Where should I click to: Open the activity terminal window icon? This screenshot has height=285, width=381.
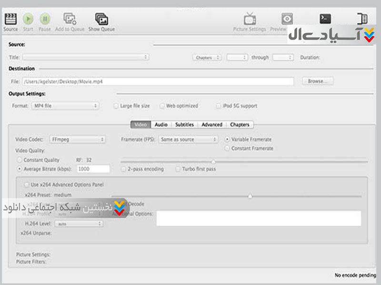point(325,19)
